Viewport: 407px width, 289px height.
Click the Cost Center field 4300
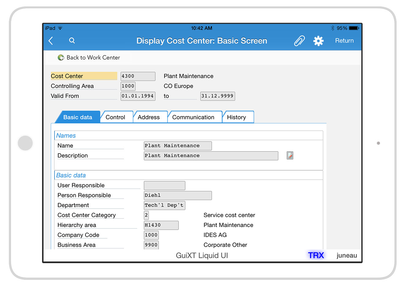(x=138, y=76)
